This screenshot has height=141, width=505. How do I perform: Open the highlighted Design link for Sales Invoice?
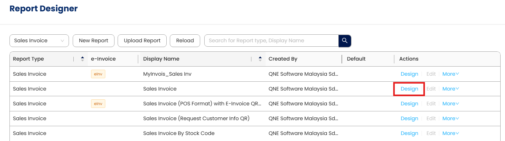tap(409, 89)
